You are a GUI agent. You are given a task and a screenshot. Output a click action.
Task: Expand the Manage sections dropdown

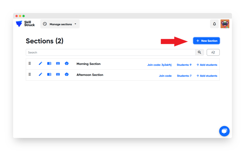(x=60, y=24)
